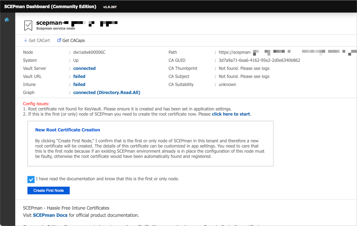Click the 'CA Thumbprint' field label
This screenshot has width=357, height=226.
pos(183,68)
